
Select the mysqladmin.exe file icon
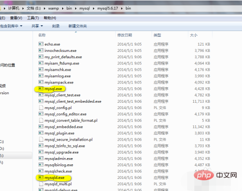pyautogui.click(x=41, y=159)
